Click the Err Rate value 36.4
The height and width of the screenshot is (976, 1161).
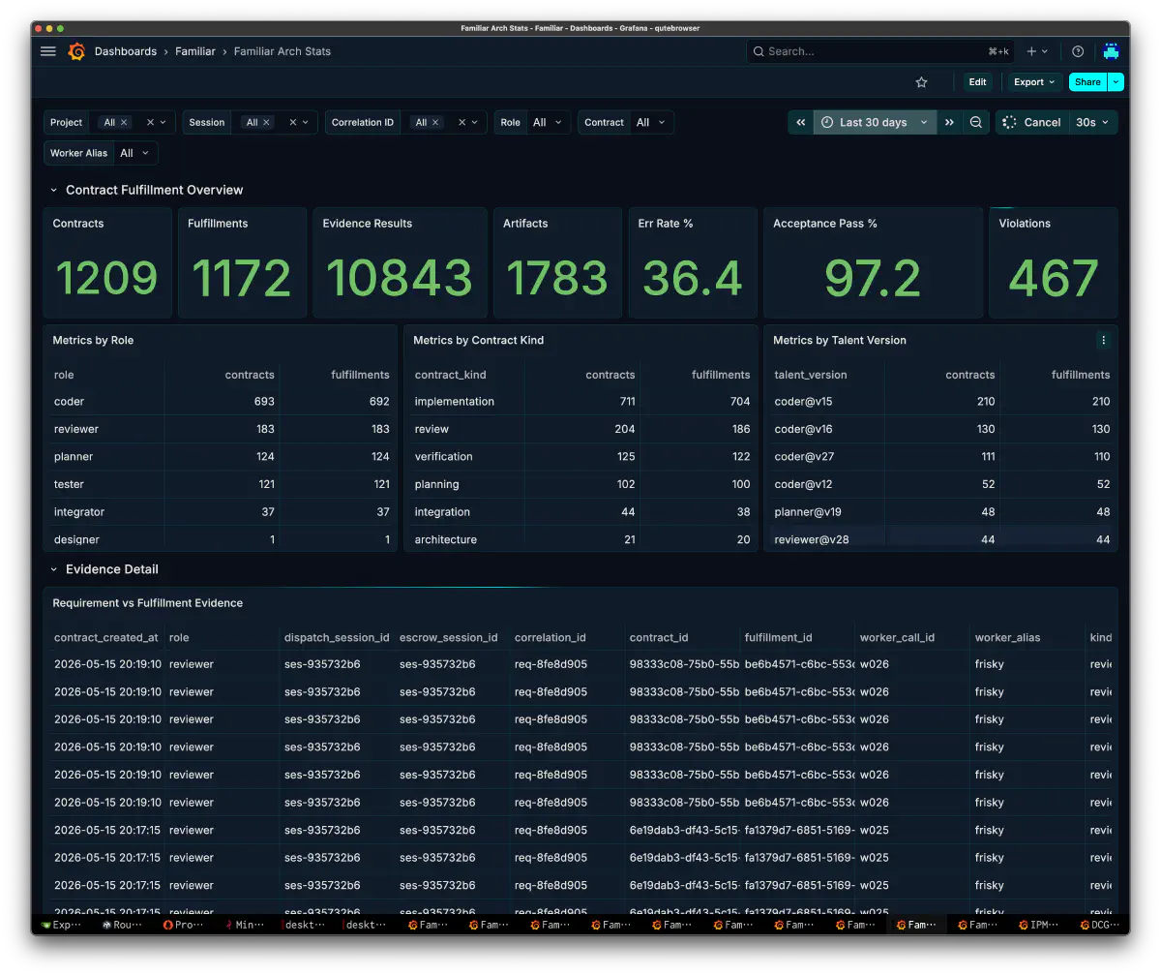pos(692,279)
